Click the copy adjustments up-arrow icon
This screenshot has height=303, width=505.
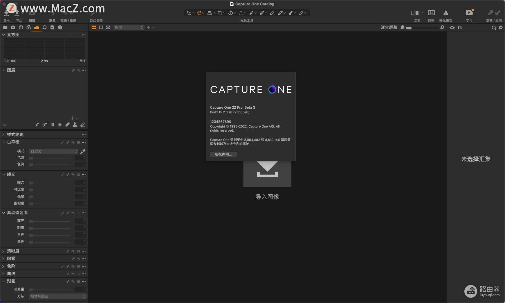490,12
